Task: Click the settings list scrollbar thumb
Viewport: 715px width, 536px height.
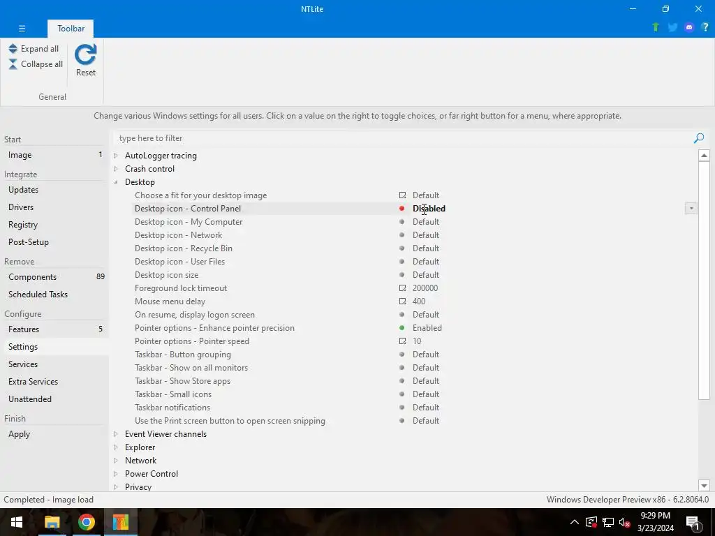Action: [704, 281]
